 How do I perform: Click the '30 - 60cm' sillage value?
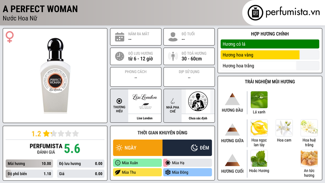coord(192,59)
